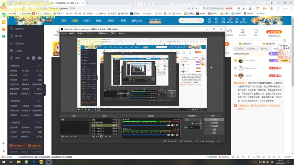Screen dimensions: 294x165
Task: Toggle visibility of 文本 (GDI+) 3 source
Action: tap(114, 131)
